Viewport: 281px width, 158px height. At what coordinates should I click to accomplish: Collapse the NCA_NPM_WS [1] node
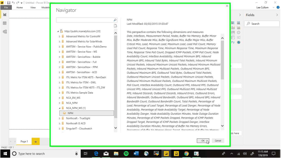60,108
